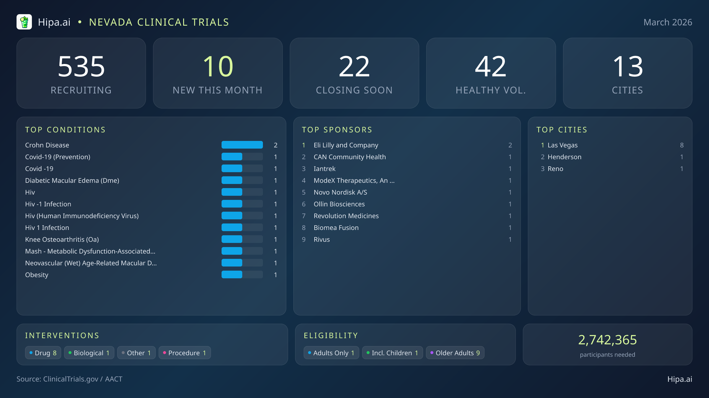Select Las Vegas in the Top Cities list
The width and height of the screenshot is (709, 398).
click(562, 145)
